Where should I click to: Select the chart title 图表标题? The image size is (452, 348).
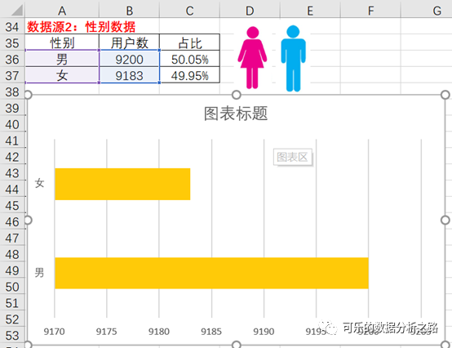[236, 114]
